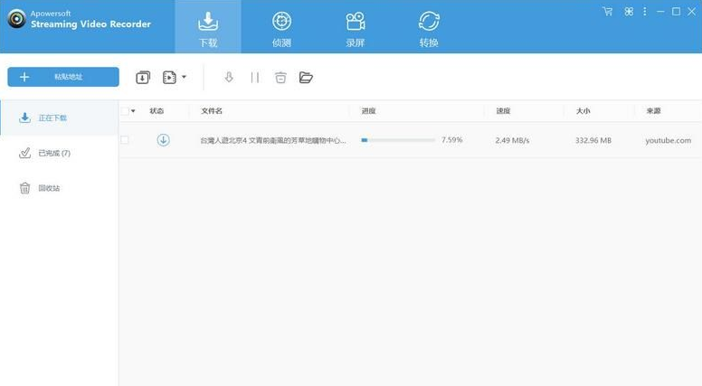Open the 下载 (Download) tab

point(208,27)
